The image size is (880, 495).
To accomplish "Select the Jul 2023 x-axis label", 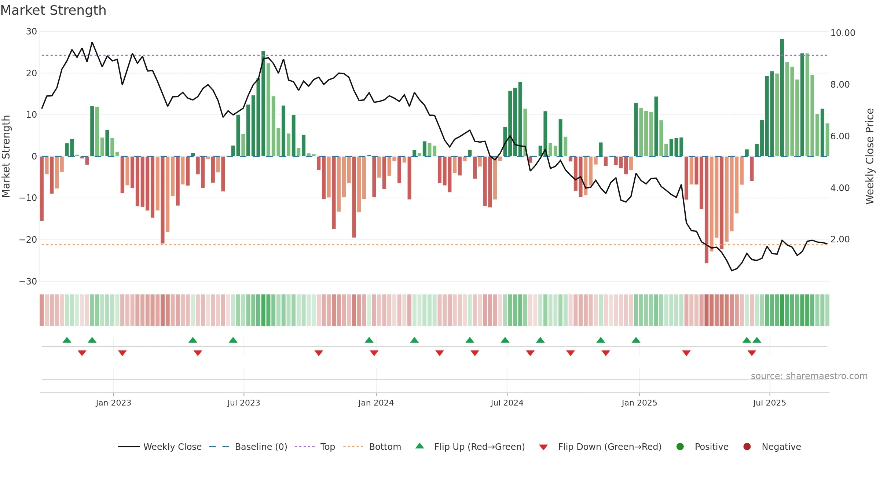I will 243,403.
